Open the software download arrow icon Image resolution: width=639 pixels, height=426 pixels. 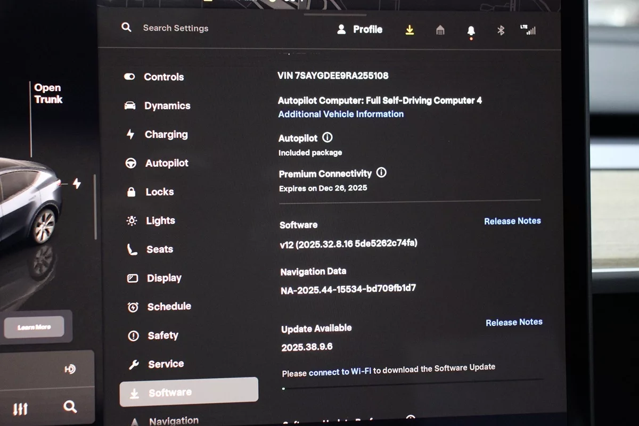(x=409, y=30)
